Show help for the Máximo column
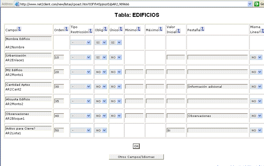Viewport: 264px width, 166px height. coord(160,29)
